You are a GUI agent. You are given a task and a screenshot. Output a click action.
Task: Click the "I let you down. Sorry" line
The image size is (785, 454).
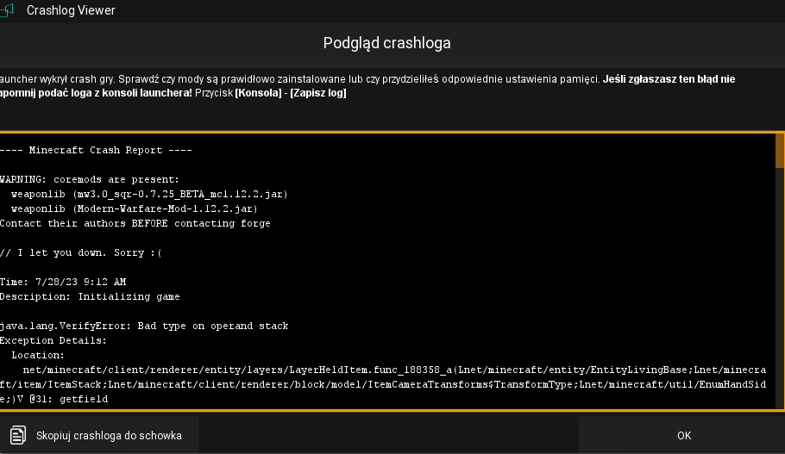coord(81,252)
